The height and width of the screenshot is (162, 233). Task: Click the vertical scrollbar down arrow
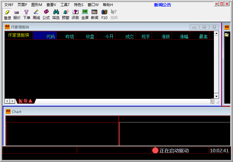[216, 96]
